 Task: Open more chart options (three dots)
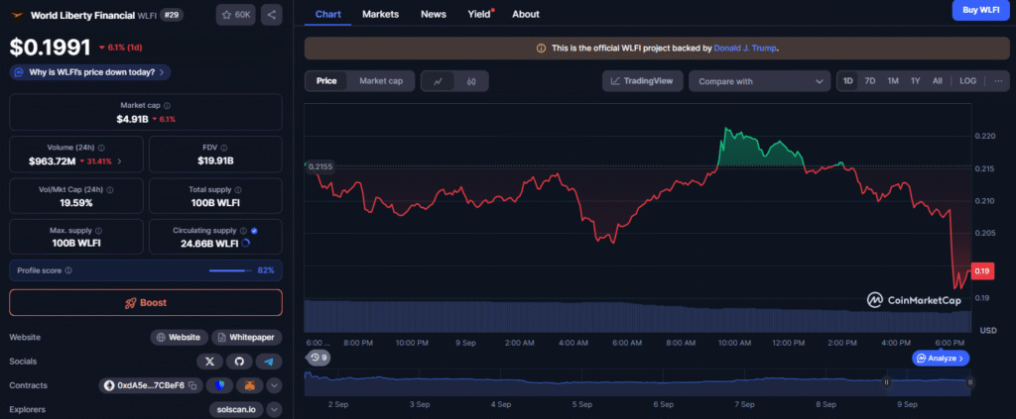(x=998, y=81)
